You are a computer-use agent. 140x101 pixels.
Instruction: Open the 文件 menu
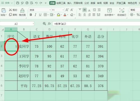tap(7, 3)
